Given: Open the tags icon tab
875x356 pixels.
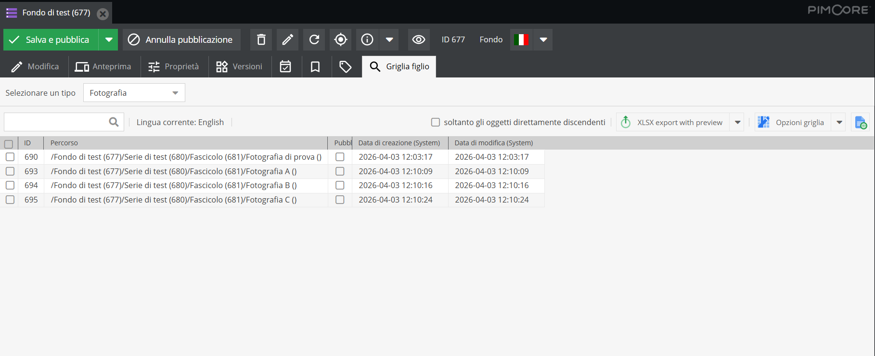Looking at the screenshot, I should tap(345, 66).
